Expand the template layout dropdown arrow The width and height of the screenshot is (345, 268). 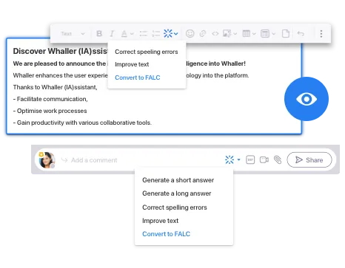(274, 34)
